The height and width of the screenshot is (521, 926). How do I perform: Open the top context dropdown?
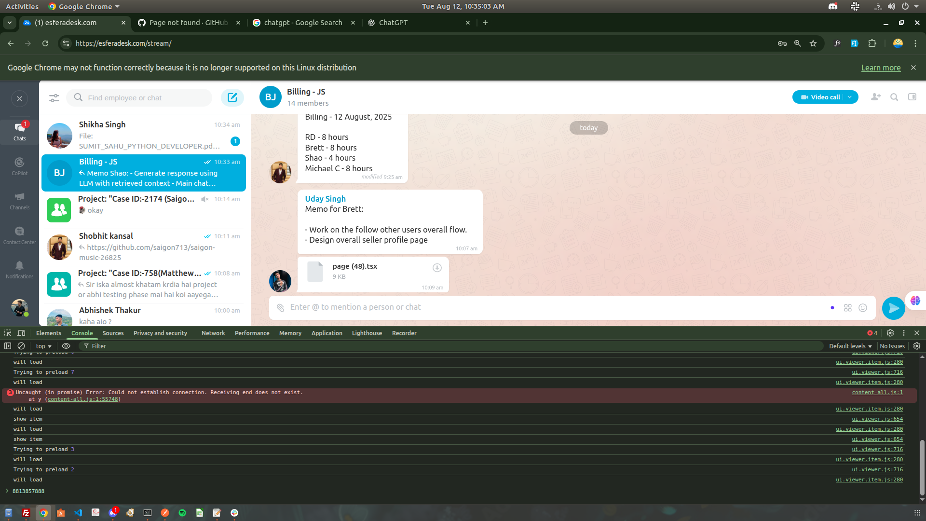click(43, 346)
